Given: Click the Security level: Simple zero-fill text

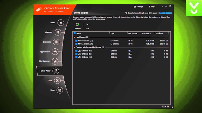Looking at the screenshot, I should point(143,13).
